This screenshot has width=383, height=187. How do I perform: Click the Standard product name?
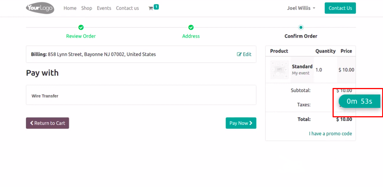(302, 67)
